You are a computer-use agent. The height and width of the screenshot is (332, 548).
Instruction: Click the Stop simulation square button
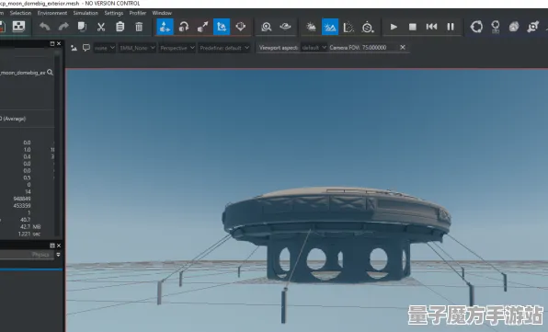[413, 27]
